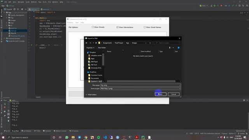Open the Help menu in the viewer window
249x140 pixels.
point(82,23)
